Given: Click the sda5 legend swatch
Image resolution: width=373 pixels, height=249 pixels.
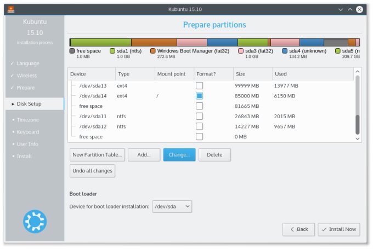Looking at the screenshot, I should pos(337,51).
